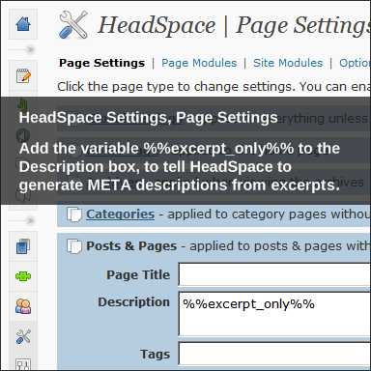Open the green Plugins icon in sidebar
The image size is (371, 371).
coord(23,276)
